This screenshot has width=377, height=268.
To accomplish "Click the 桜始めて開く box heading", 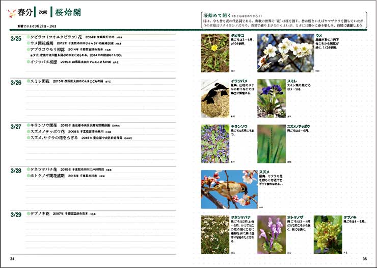I will pos(217,15).
